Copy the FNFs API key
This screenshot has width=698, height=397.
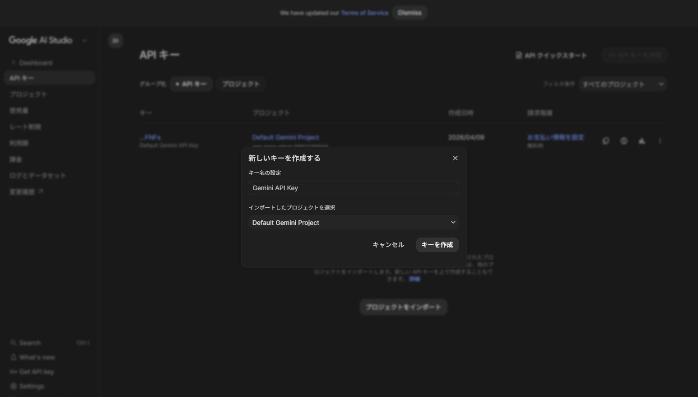[605, 141]
